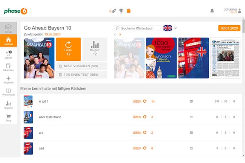Switch to the Schule sidebar tab

9,28
